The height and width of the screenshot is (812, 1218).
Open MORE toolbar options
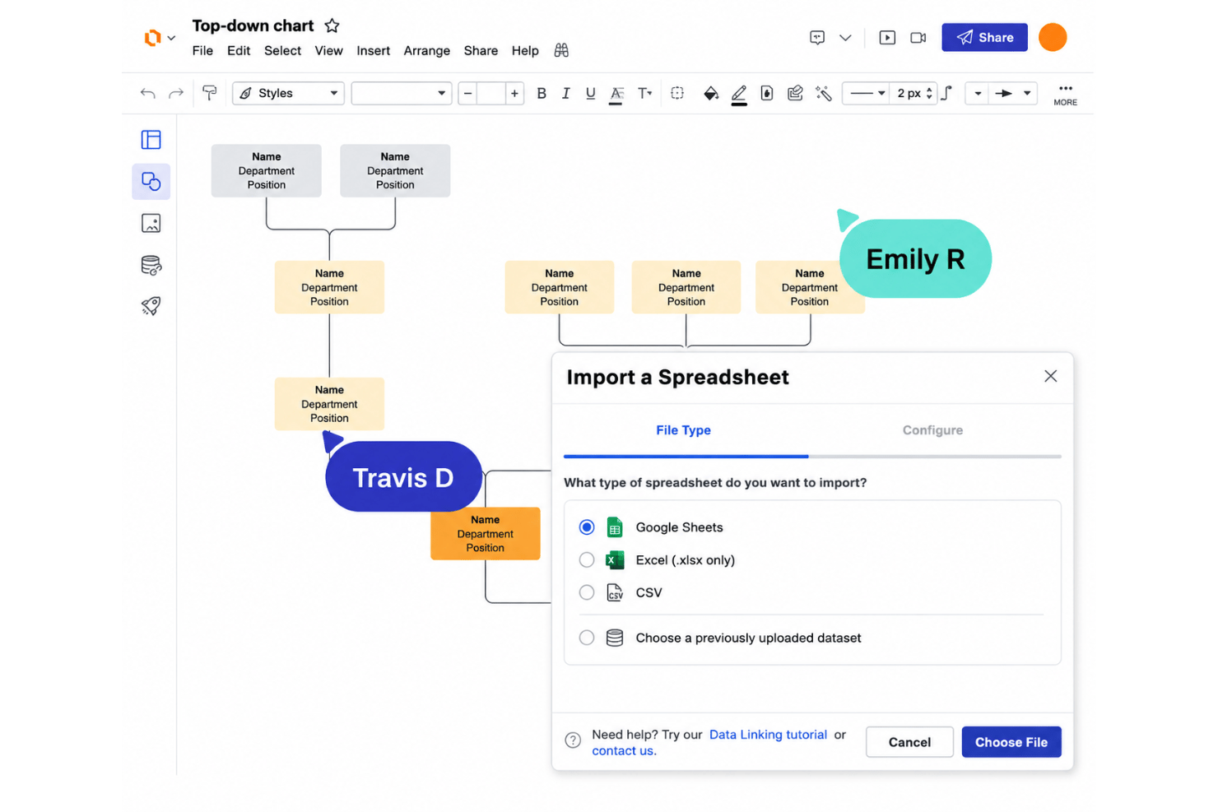1066,94
